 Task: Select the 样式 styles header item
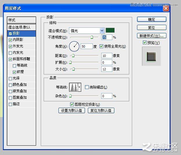(x=22, y=20)
